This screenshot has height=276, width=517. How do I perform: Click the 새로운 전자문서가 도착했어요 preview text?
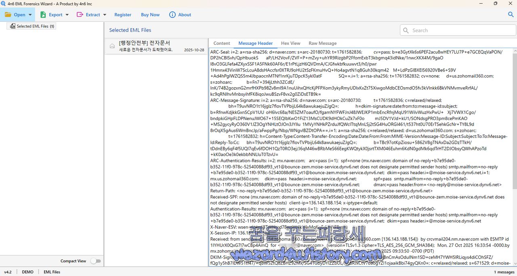146,50
